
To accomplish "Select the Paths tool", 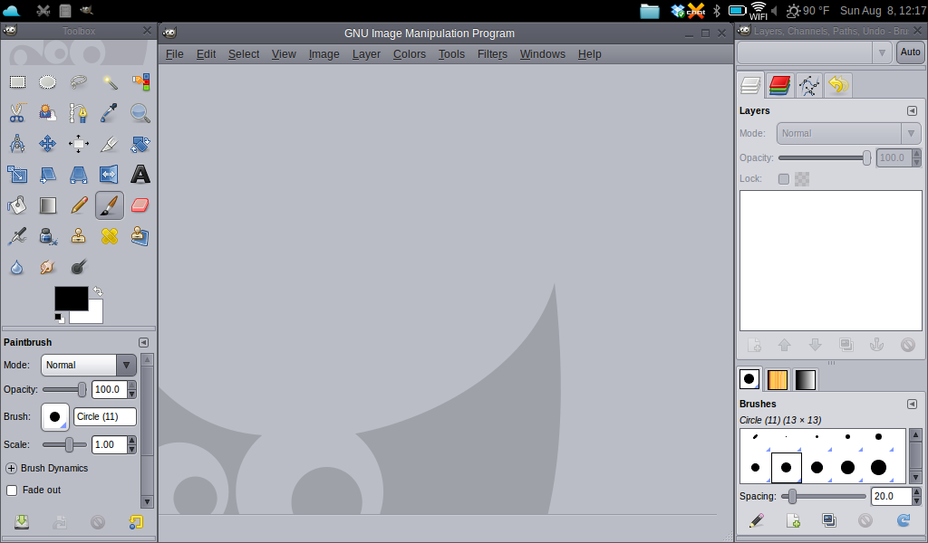I will (78, 112).
